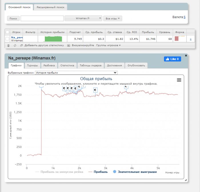Click the panel corner grip handle
This screenshot has width=200, height=192.
pyautogui.click(x=186, y=180)
